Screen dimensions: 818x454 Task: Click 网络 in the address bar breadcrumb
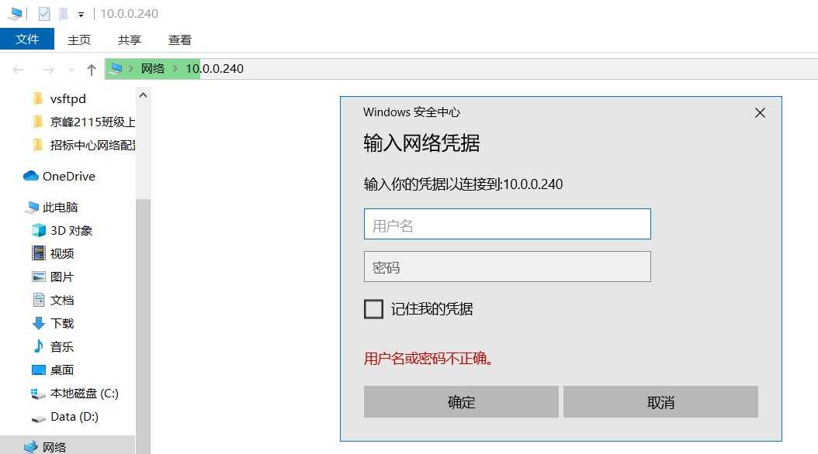(153, 69)
